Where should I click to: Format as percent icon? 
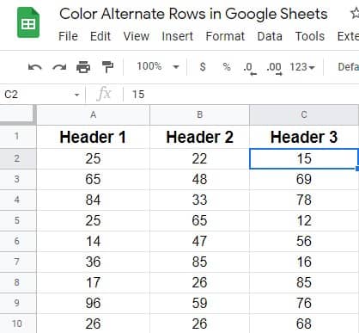point(227,67)
